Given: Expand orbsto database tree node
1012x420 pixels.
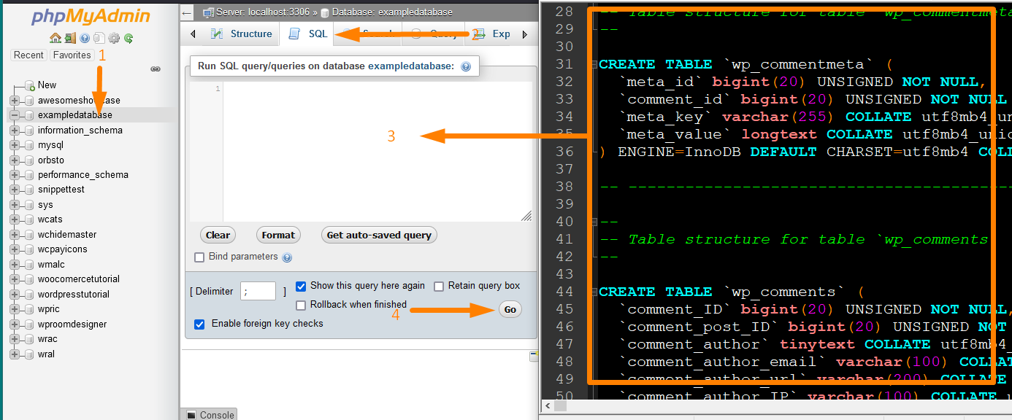Looking at the screenshot, I should point(15,160).
